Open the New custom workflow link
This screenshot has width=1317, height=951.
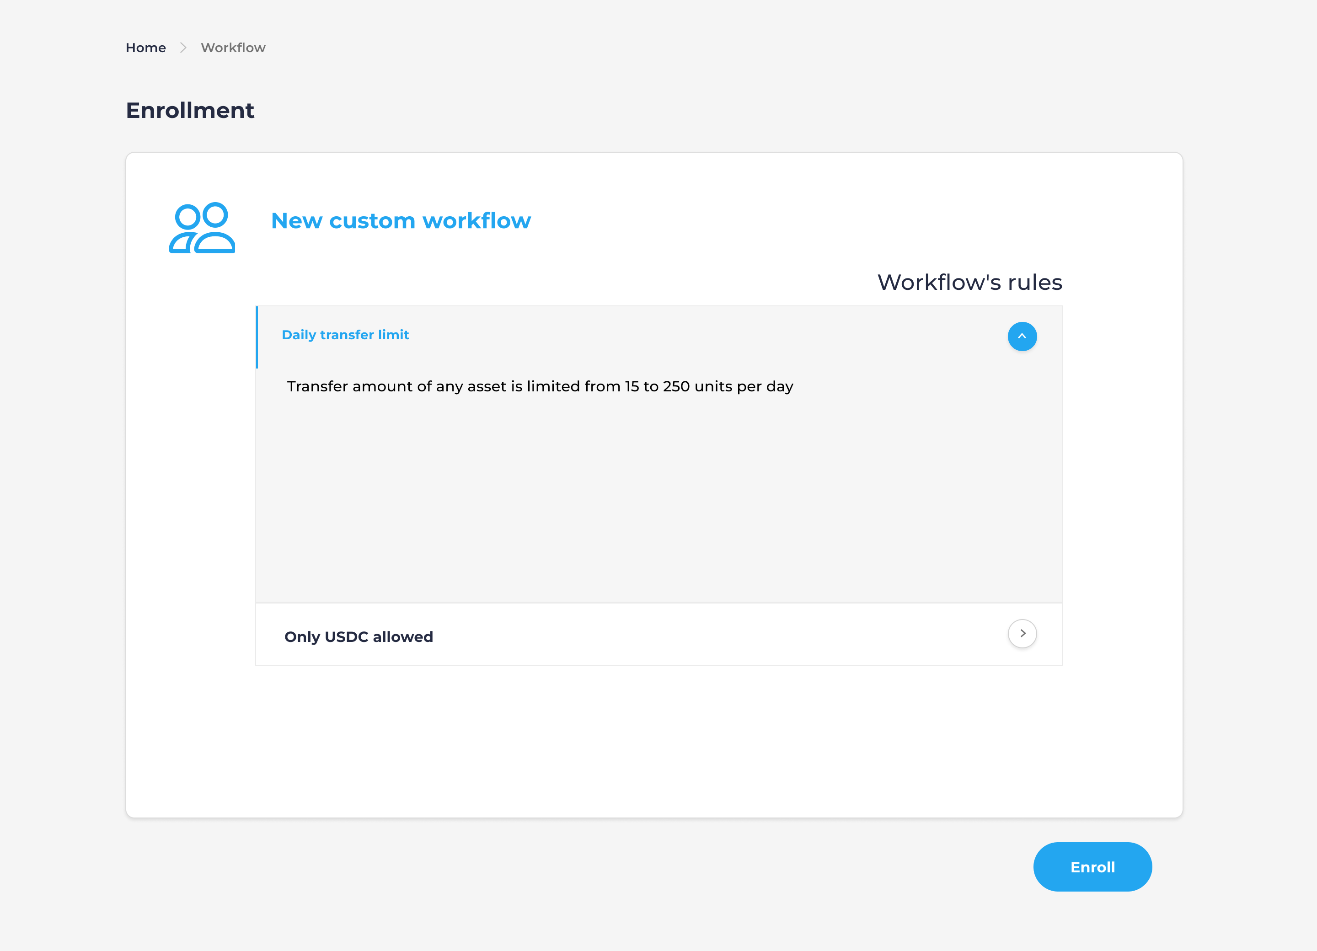[401, 221]
